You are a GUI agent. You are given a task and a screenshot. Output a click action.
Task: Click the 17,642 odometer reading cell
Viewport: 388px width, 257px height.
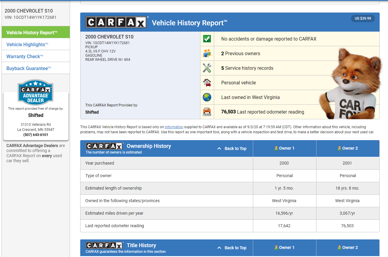coord(284,226)
